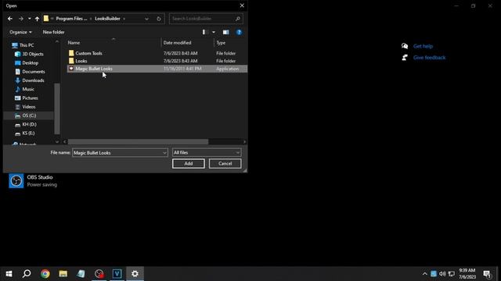Click sidebar scrollbar down arrow
This screenshot has height=281, width=501.
point(57,142)
